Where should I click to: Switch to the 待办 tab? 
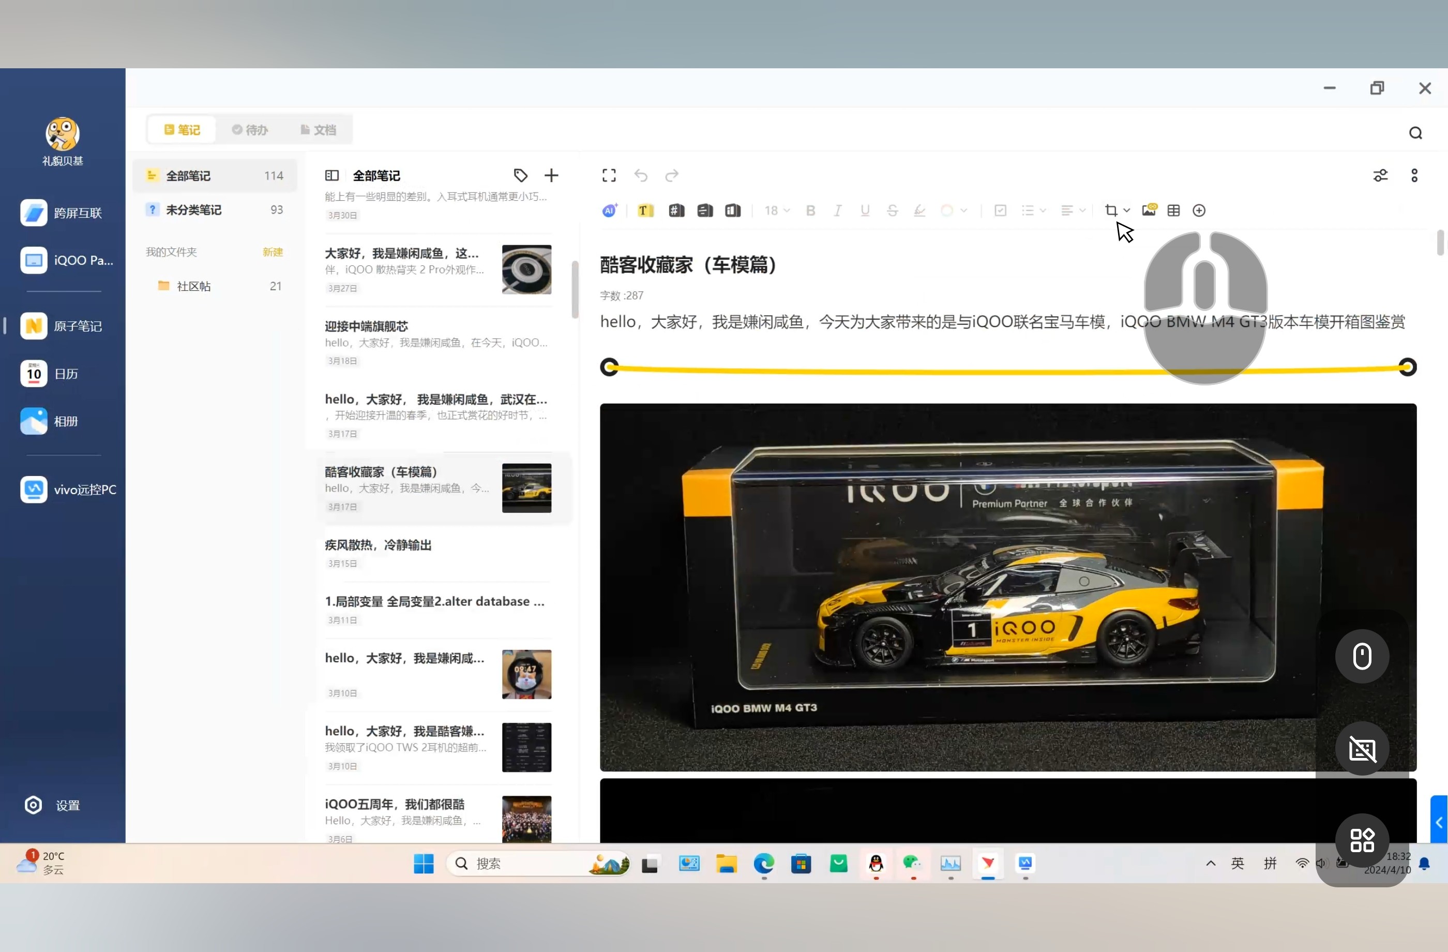(250, 130)
